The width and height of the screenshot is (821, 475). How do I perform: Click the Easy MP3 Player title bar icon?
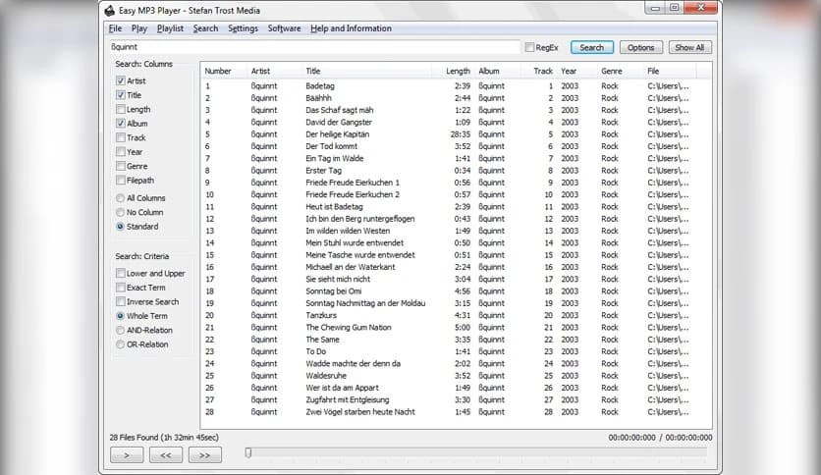tap(109, 11)
